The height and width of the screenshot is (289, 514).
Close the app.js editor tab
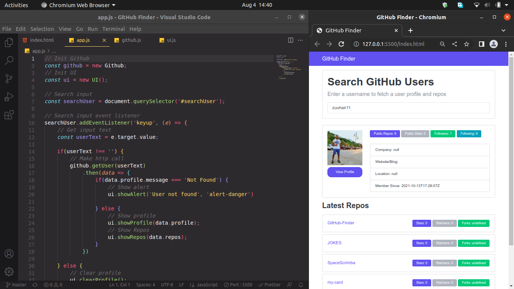[x=104, y=40]
